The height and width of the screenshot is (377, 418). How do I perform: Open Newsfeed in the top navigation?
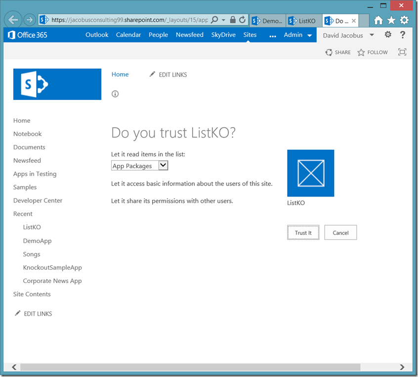[x=190, y=35]
